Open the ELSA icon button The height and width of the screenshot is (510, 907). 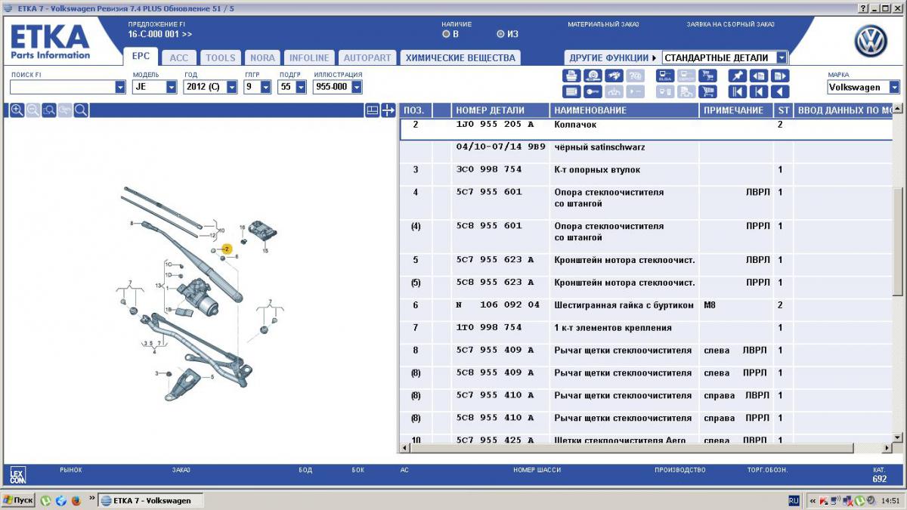pyautogui.click(x=665, y=76)
